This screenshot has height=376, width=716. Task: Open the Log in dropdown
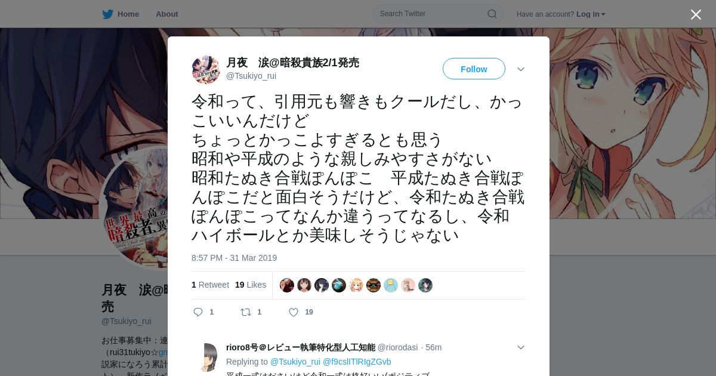pos(591,14)
